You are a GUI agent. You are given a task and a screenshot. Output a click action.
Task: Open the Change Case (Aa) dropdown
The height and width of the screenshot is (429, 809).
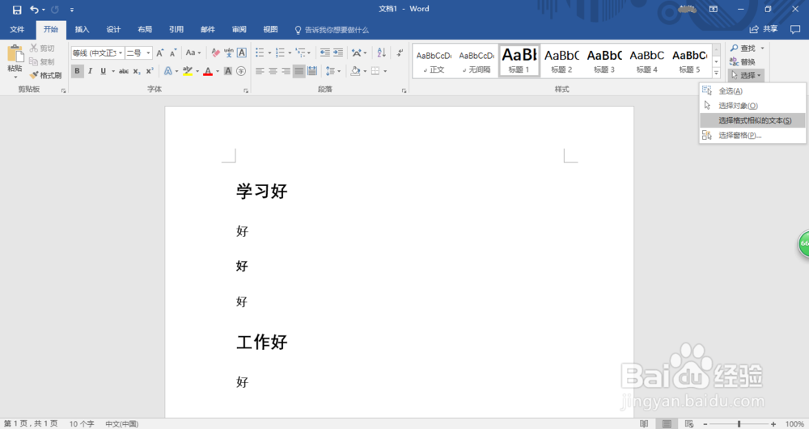pos(193,53)
